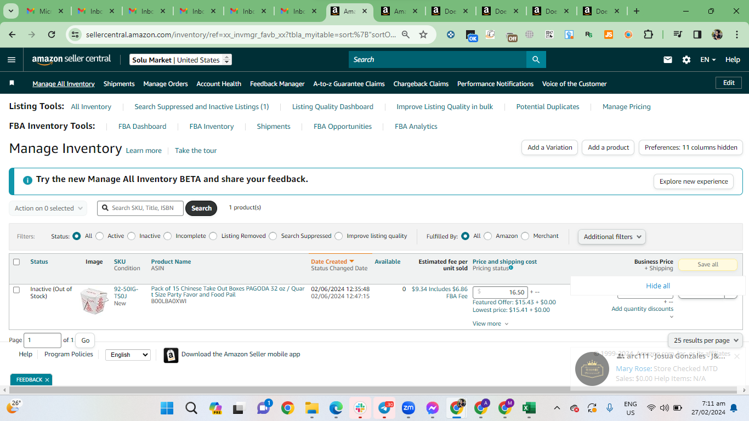Open the Chrome tab search chevron
Viewport: 749px width, 421px height.
[11, 11]
